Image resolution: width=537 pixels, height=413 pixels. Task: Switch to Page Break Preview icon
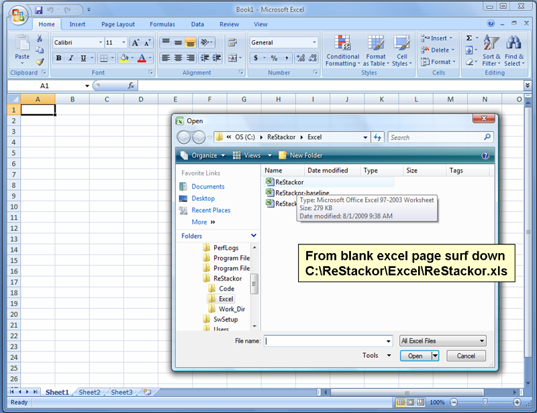tap(420, 402)
